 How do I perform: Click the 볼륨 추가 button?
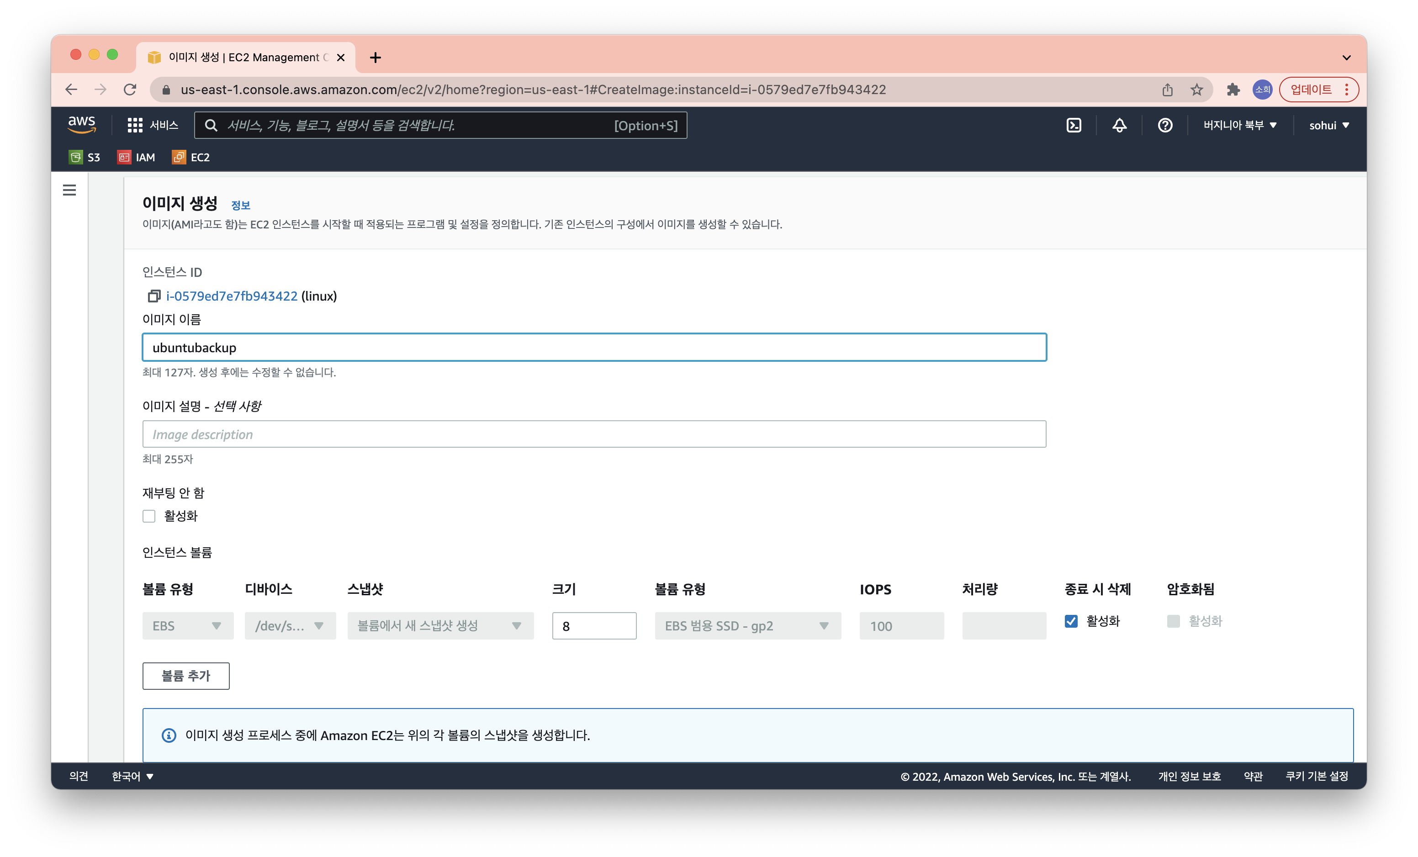click(x=186, y=676)
